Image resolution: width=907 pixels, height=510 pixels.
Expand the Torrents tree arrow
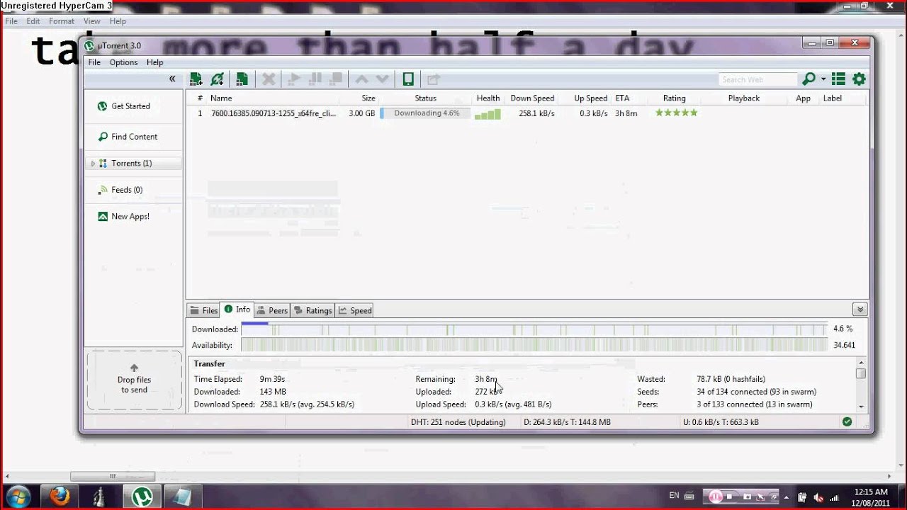(93, 164)
